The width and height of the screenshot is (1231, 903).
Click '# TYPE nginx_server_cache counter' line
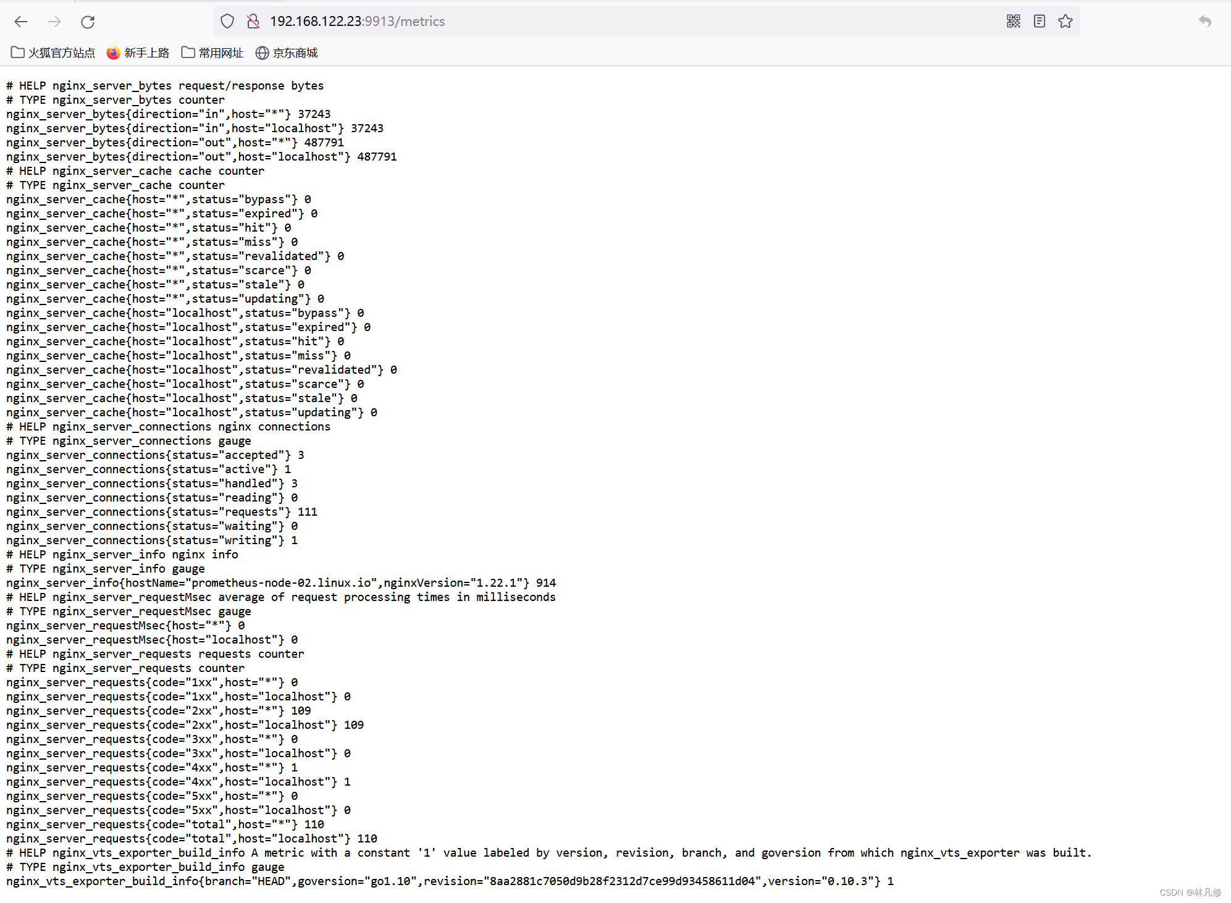click(116, 185)
